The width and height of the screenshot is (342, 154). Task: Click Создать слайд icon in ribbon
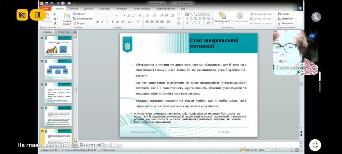(x=67, y=17)
